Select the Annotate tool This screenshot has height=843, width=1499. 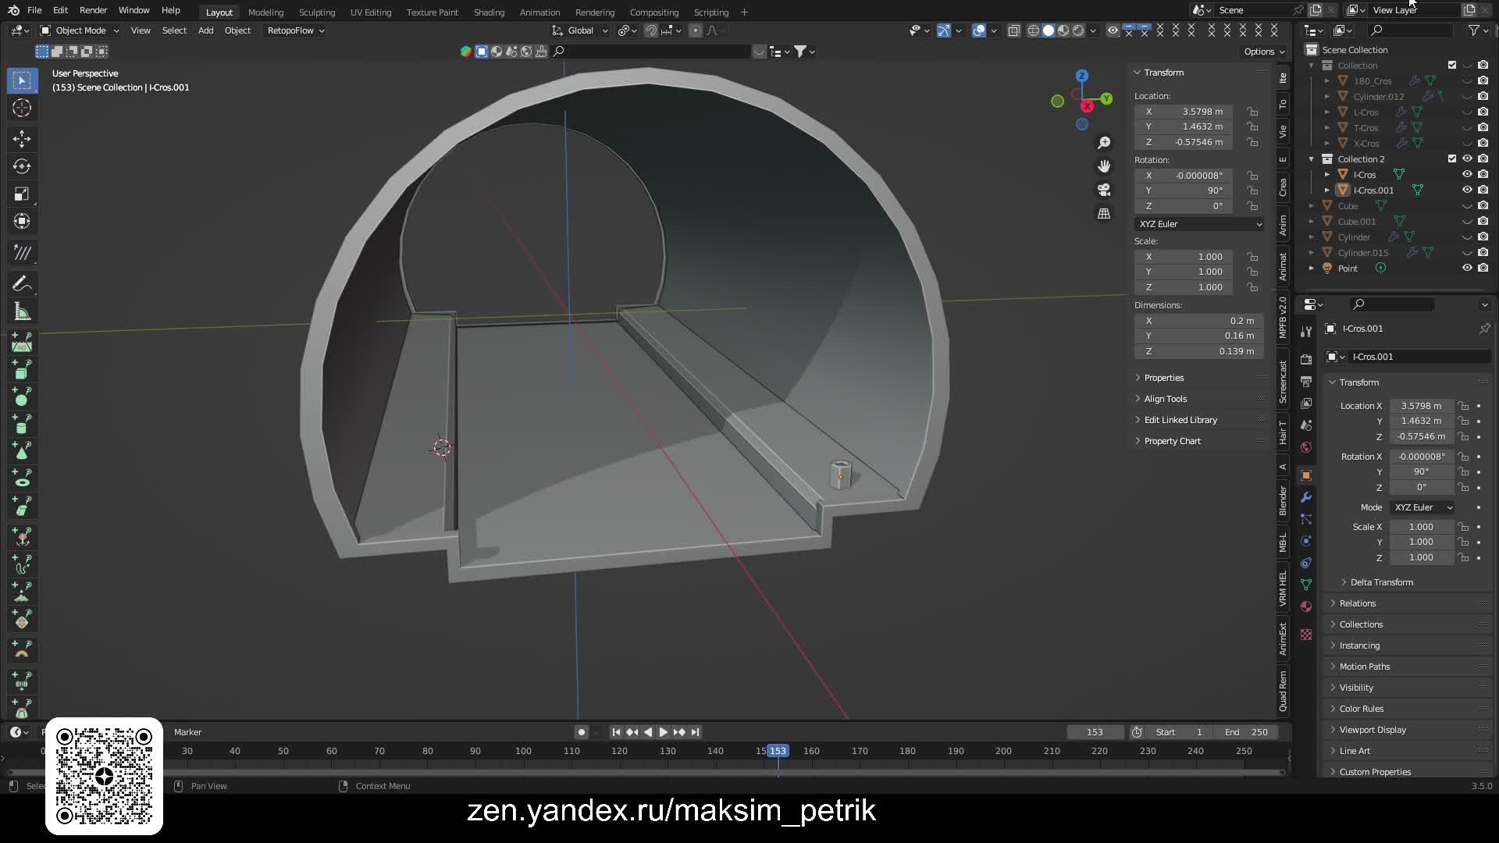(x=21, y=283)
